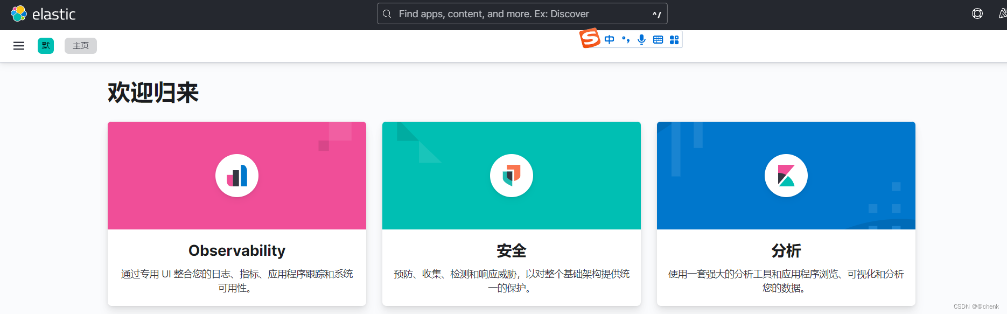Toggle Chinese/English mode with the 中 icon
1007x314 pixels.
609,39
